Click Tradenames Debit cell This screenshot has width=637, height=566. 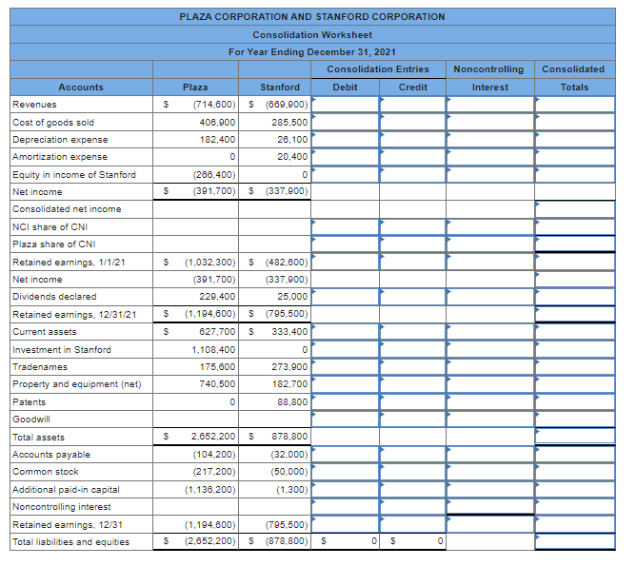click(345, 366)
